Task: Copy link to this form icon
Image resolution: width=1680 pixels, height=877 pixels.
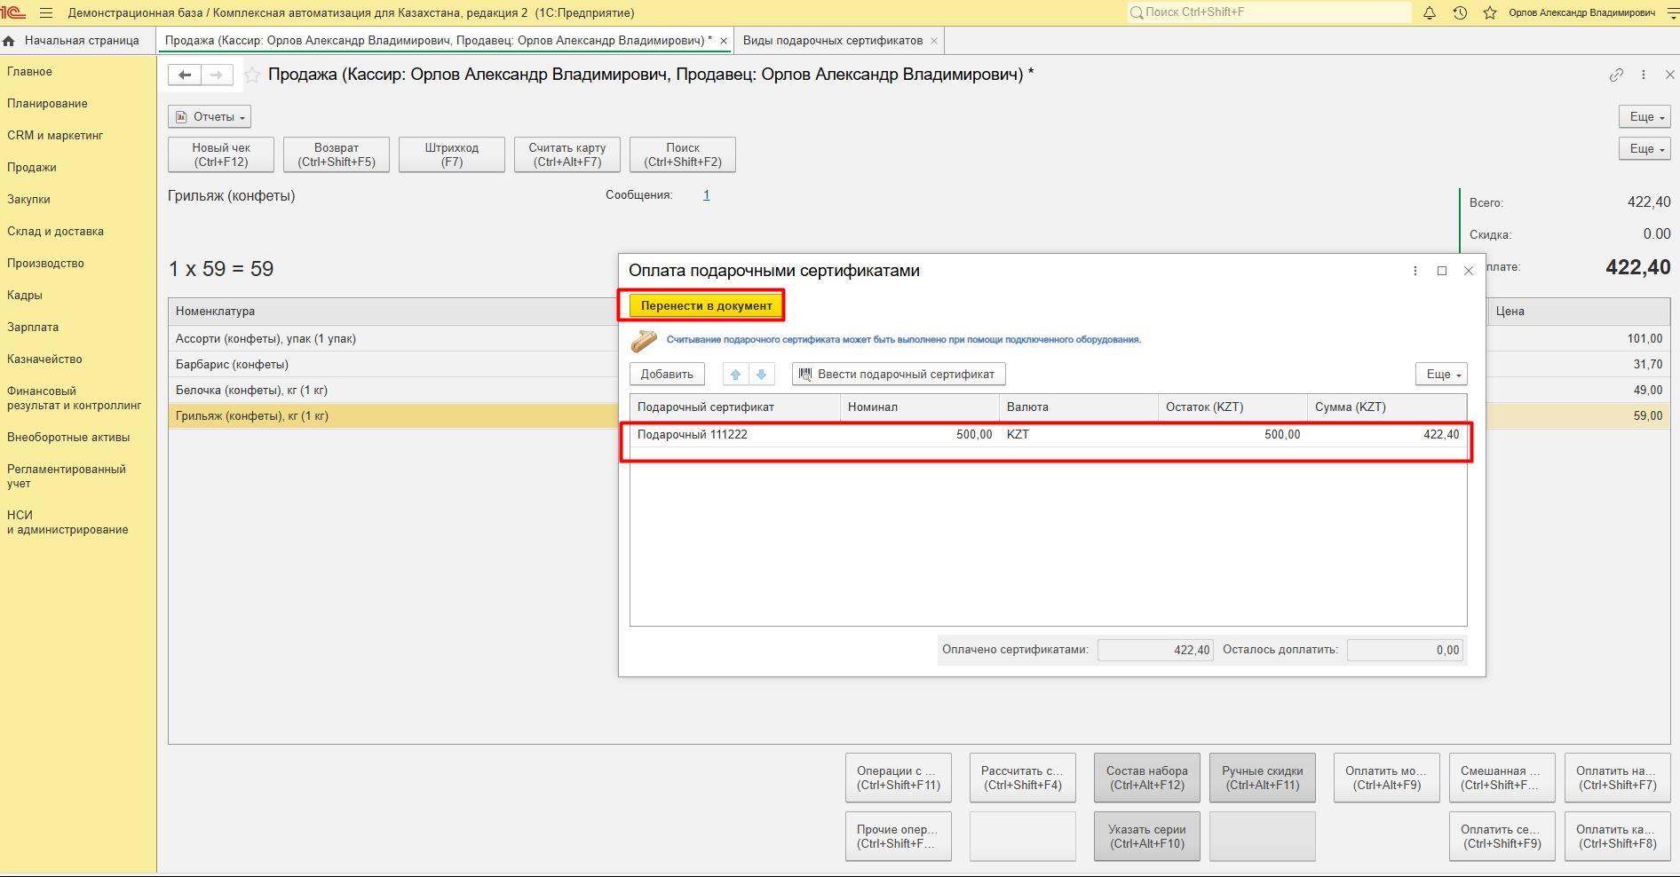Action: [x=1616, y=75]
